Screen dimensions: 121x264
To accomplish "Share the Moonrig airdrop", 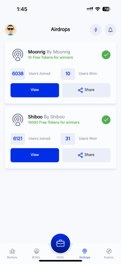I will tap(86, 90).
